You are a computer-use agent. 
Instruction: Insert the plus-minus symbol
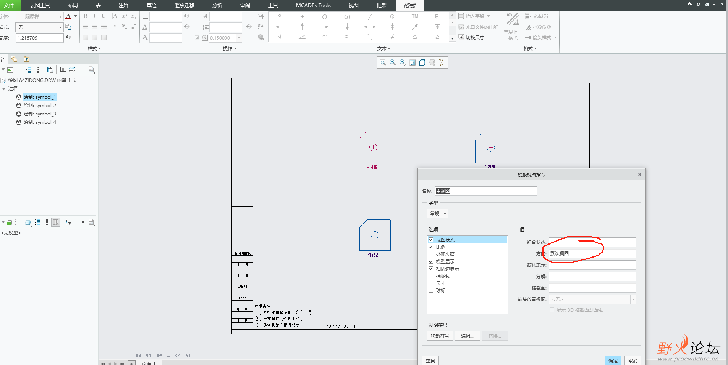(302, 17)
